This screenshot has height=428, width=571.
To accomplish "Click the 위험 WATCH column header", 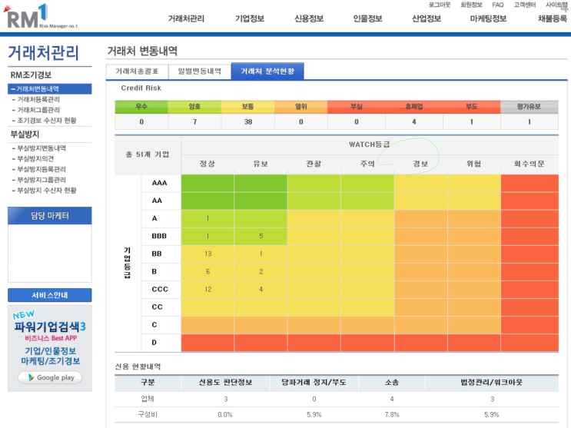I will click(x=474, y=164).
